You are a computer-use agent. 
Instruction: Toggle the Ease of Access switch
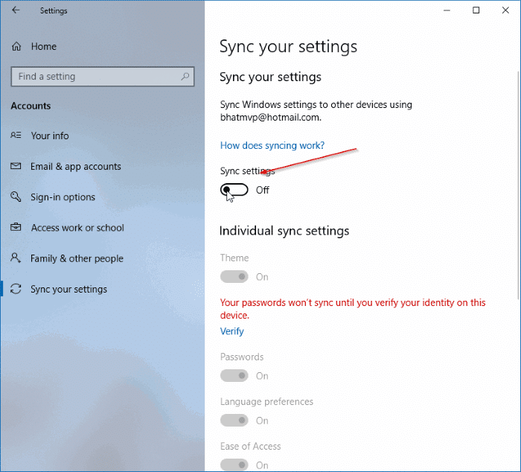pos(234,465)
